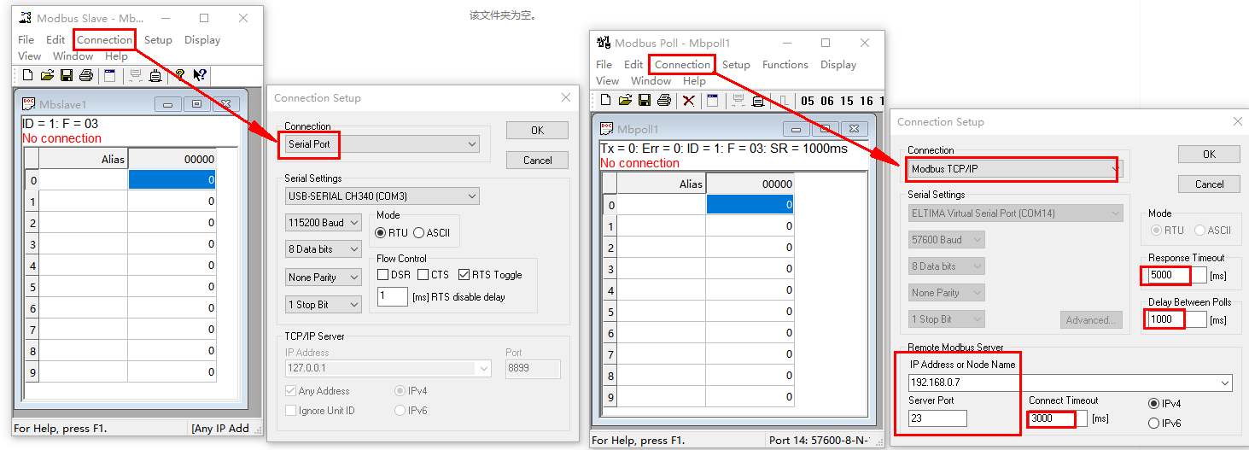Enable the DSR flow control checkbox

(x=383, y=275)
